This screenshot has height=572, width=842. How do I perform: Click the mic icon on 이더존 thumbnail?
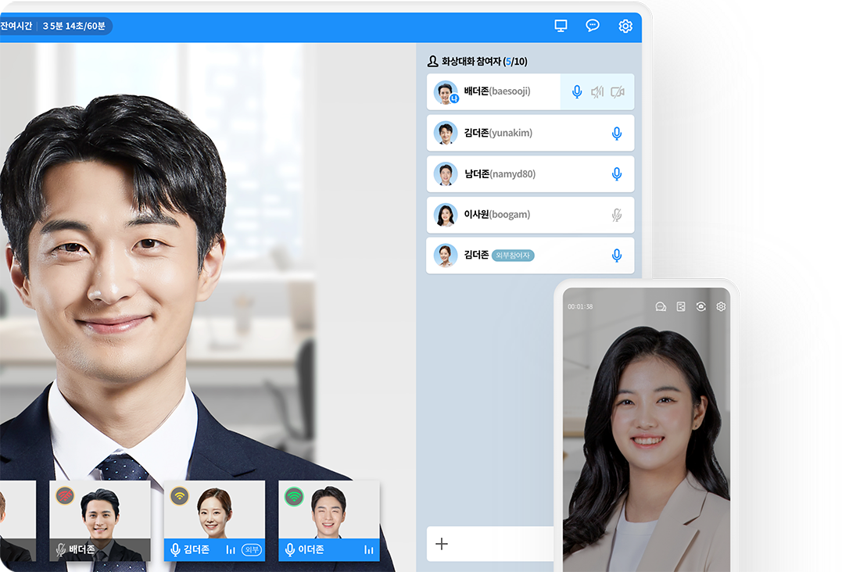point(290,549)
